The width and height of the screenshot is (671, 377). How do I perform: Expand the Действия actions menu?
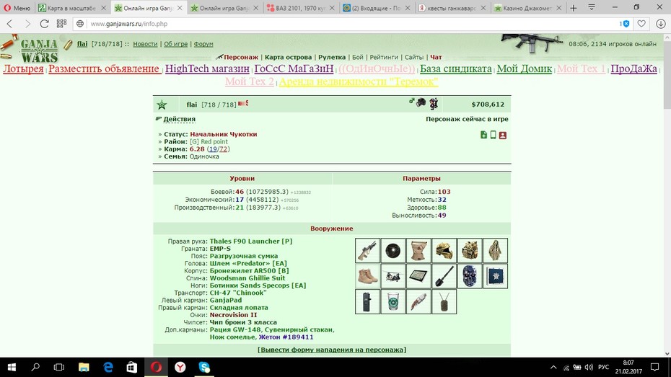pyautogui.click(x=180, y=119)
